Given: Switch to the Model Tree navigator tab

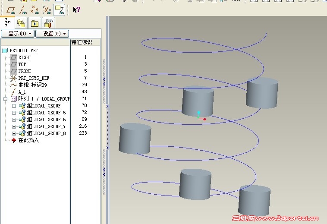Looking at the screenshot, I should (x=7, y=22).
